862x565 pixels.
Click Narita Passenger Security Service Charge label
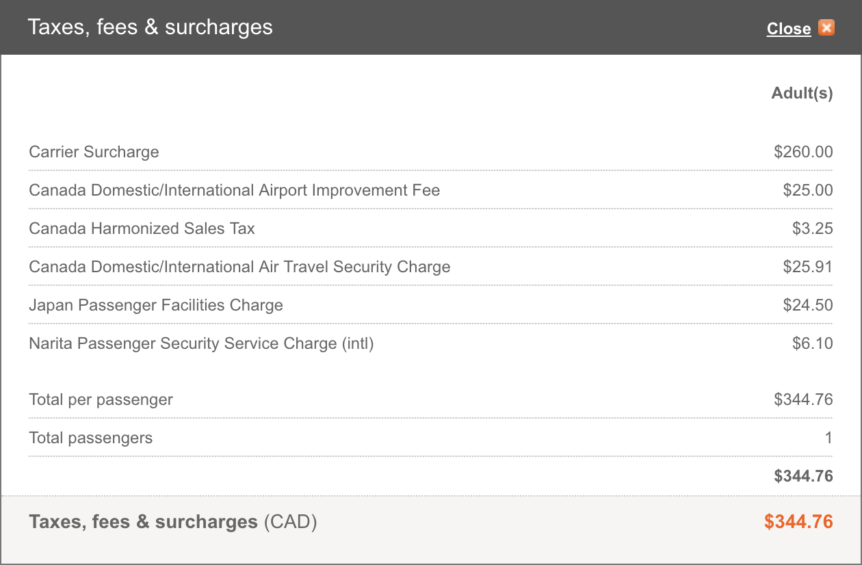click(x=201, y=343)
